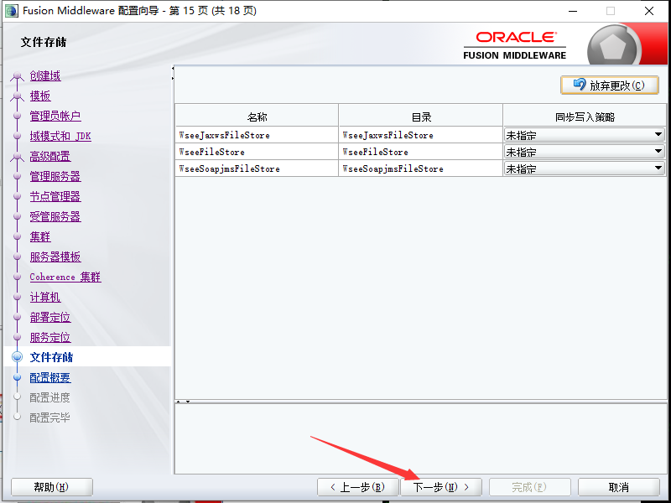671x503 pixels.
Task: Proceed with 下一步(N) button
Action: (x=441, y=487)
